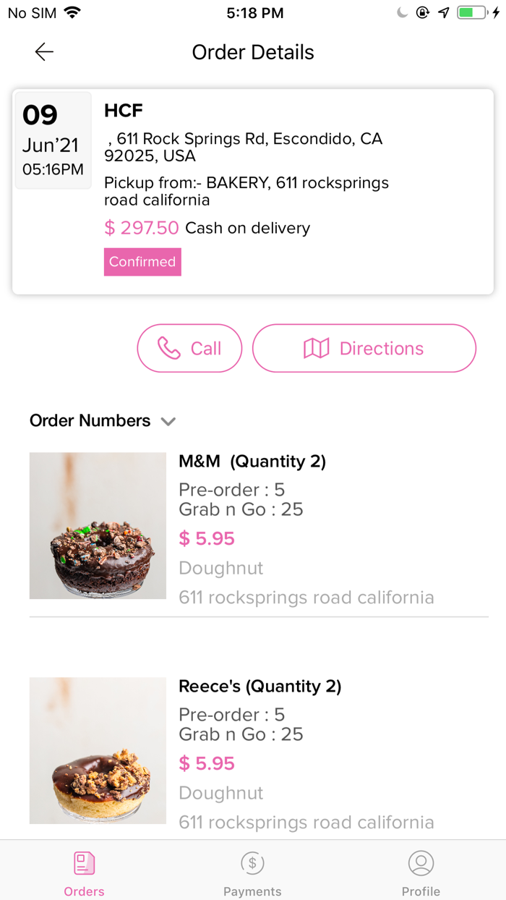506x900 pixels.
Task: Select the Payments dollar icon
Action: [252, 862]
